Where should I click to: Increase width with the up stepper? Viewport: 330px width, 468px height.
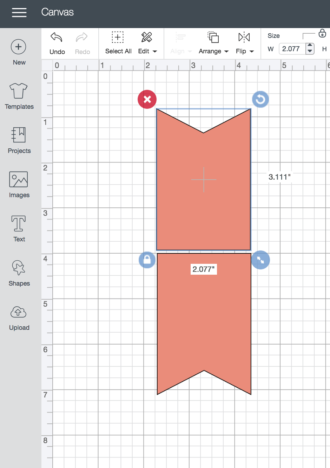pos(310,46)
